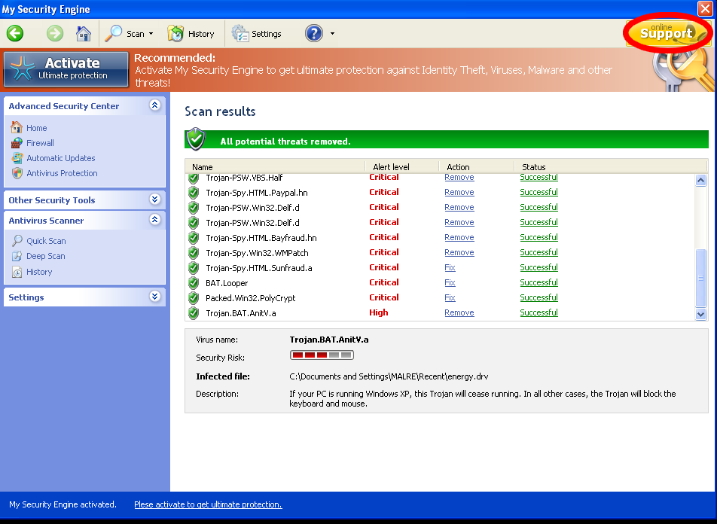This screenshot has height=524, width=717.
Task: Click the Quick Scan magnifier icon
Action: (17, 240)
